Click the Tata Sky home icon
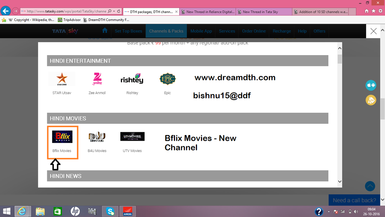 point(105,31)
